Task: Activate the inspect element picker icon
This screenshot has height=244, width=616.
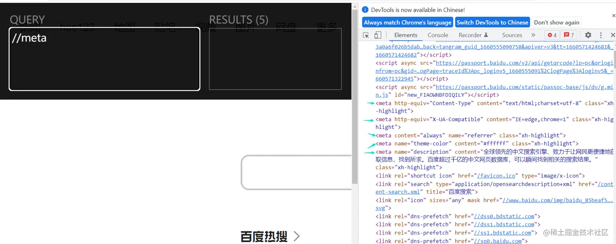Action: [366, 35]
